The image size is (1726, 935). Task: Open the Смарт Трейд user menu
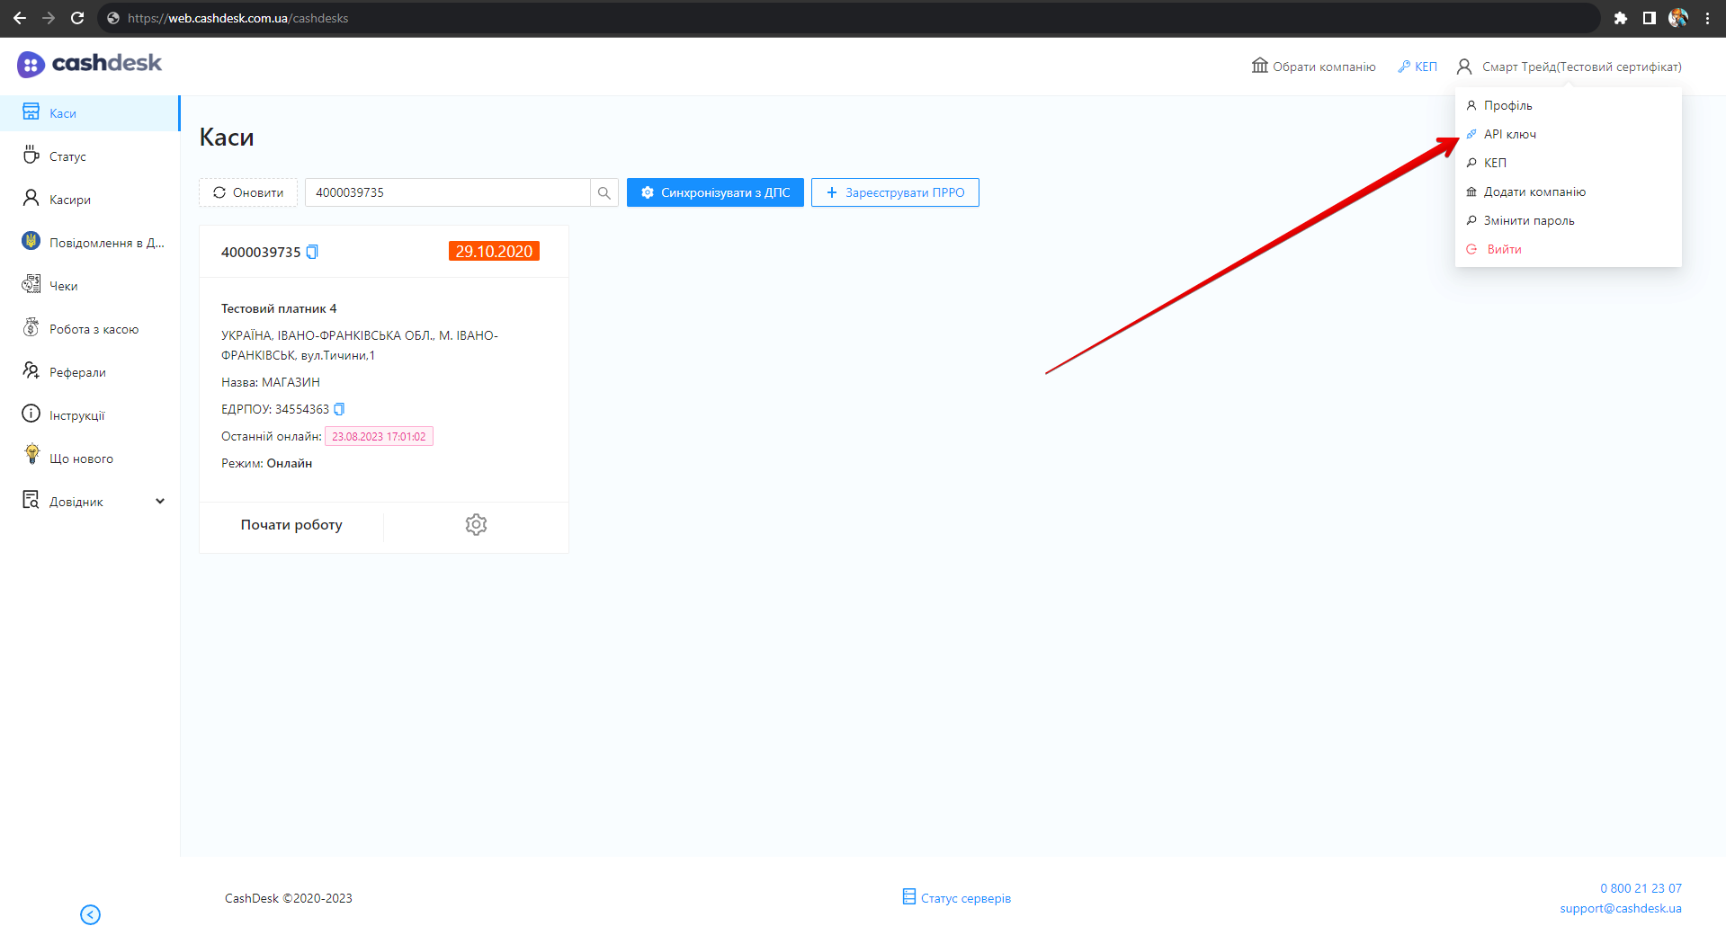point(1569,67)
